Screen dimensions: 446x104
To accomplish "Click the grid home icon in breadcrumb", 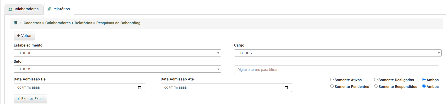I will pos(15,23).
